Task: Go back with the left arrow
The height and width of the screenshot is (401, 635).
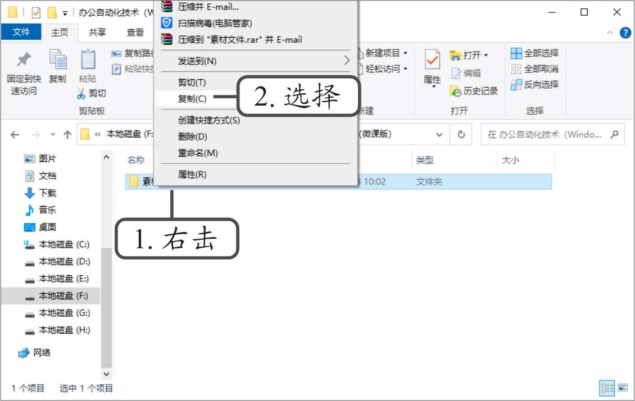Action: (15, 135)
